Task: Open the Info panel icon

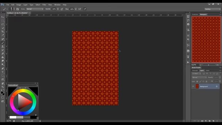Action: click(x=188, y=24)
